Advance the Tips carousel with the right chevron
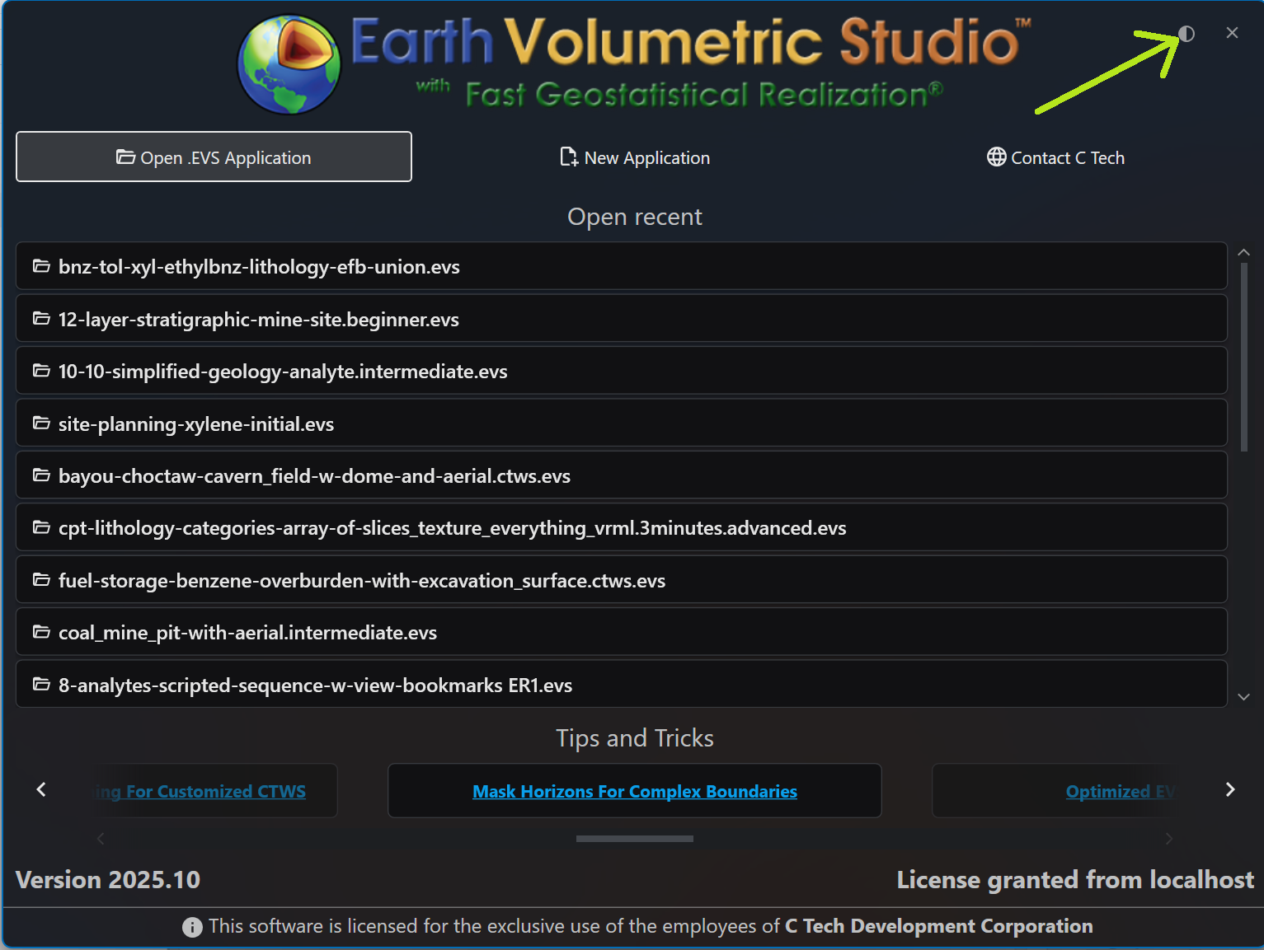The width and height of the screenshot is (1264, 950). click(x=1229, y=789)
